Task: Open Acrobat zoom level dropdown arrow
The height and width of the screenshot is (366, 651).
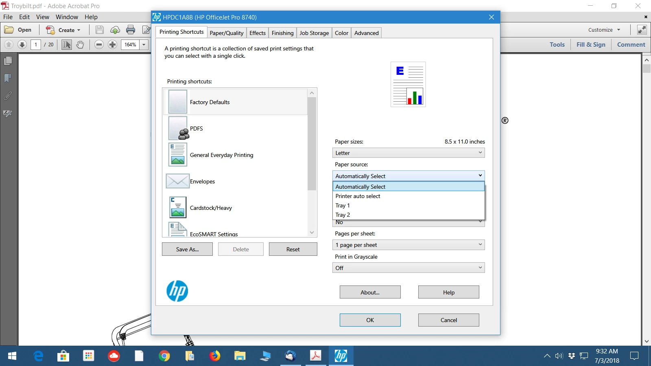Action: tap(144, 45)
